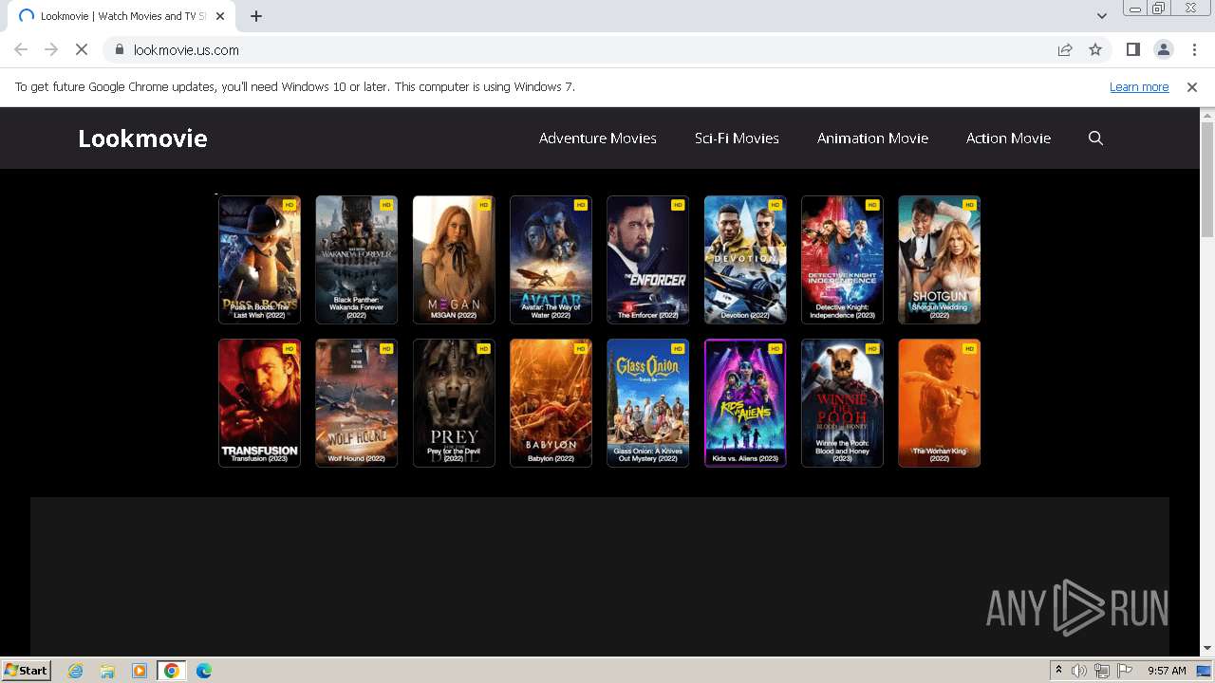Open Windows Explorer folder in taskbar
The image size is (1215, 683).
click(x=107, y=671)
